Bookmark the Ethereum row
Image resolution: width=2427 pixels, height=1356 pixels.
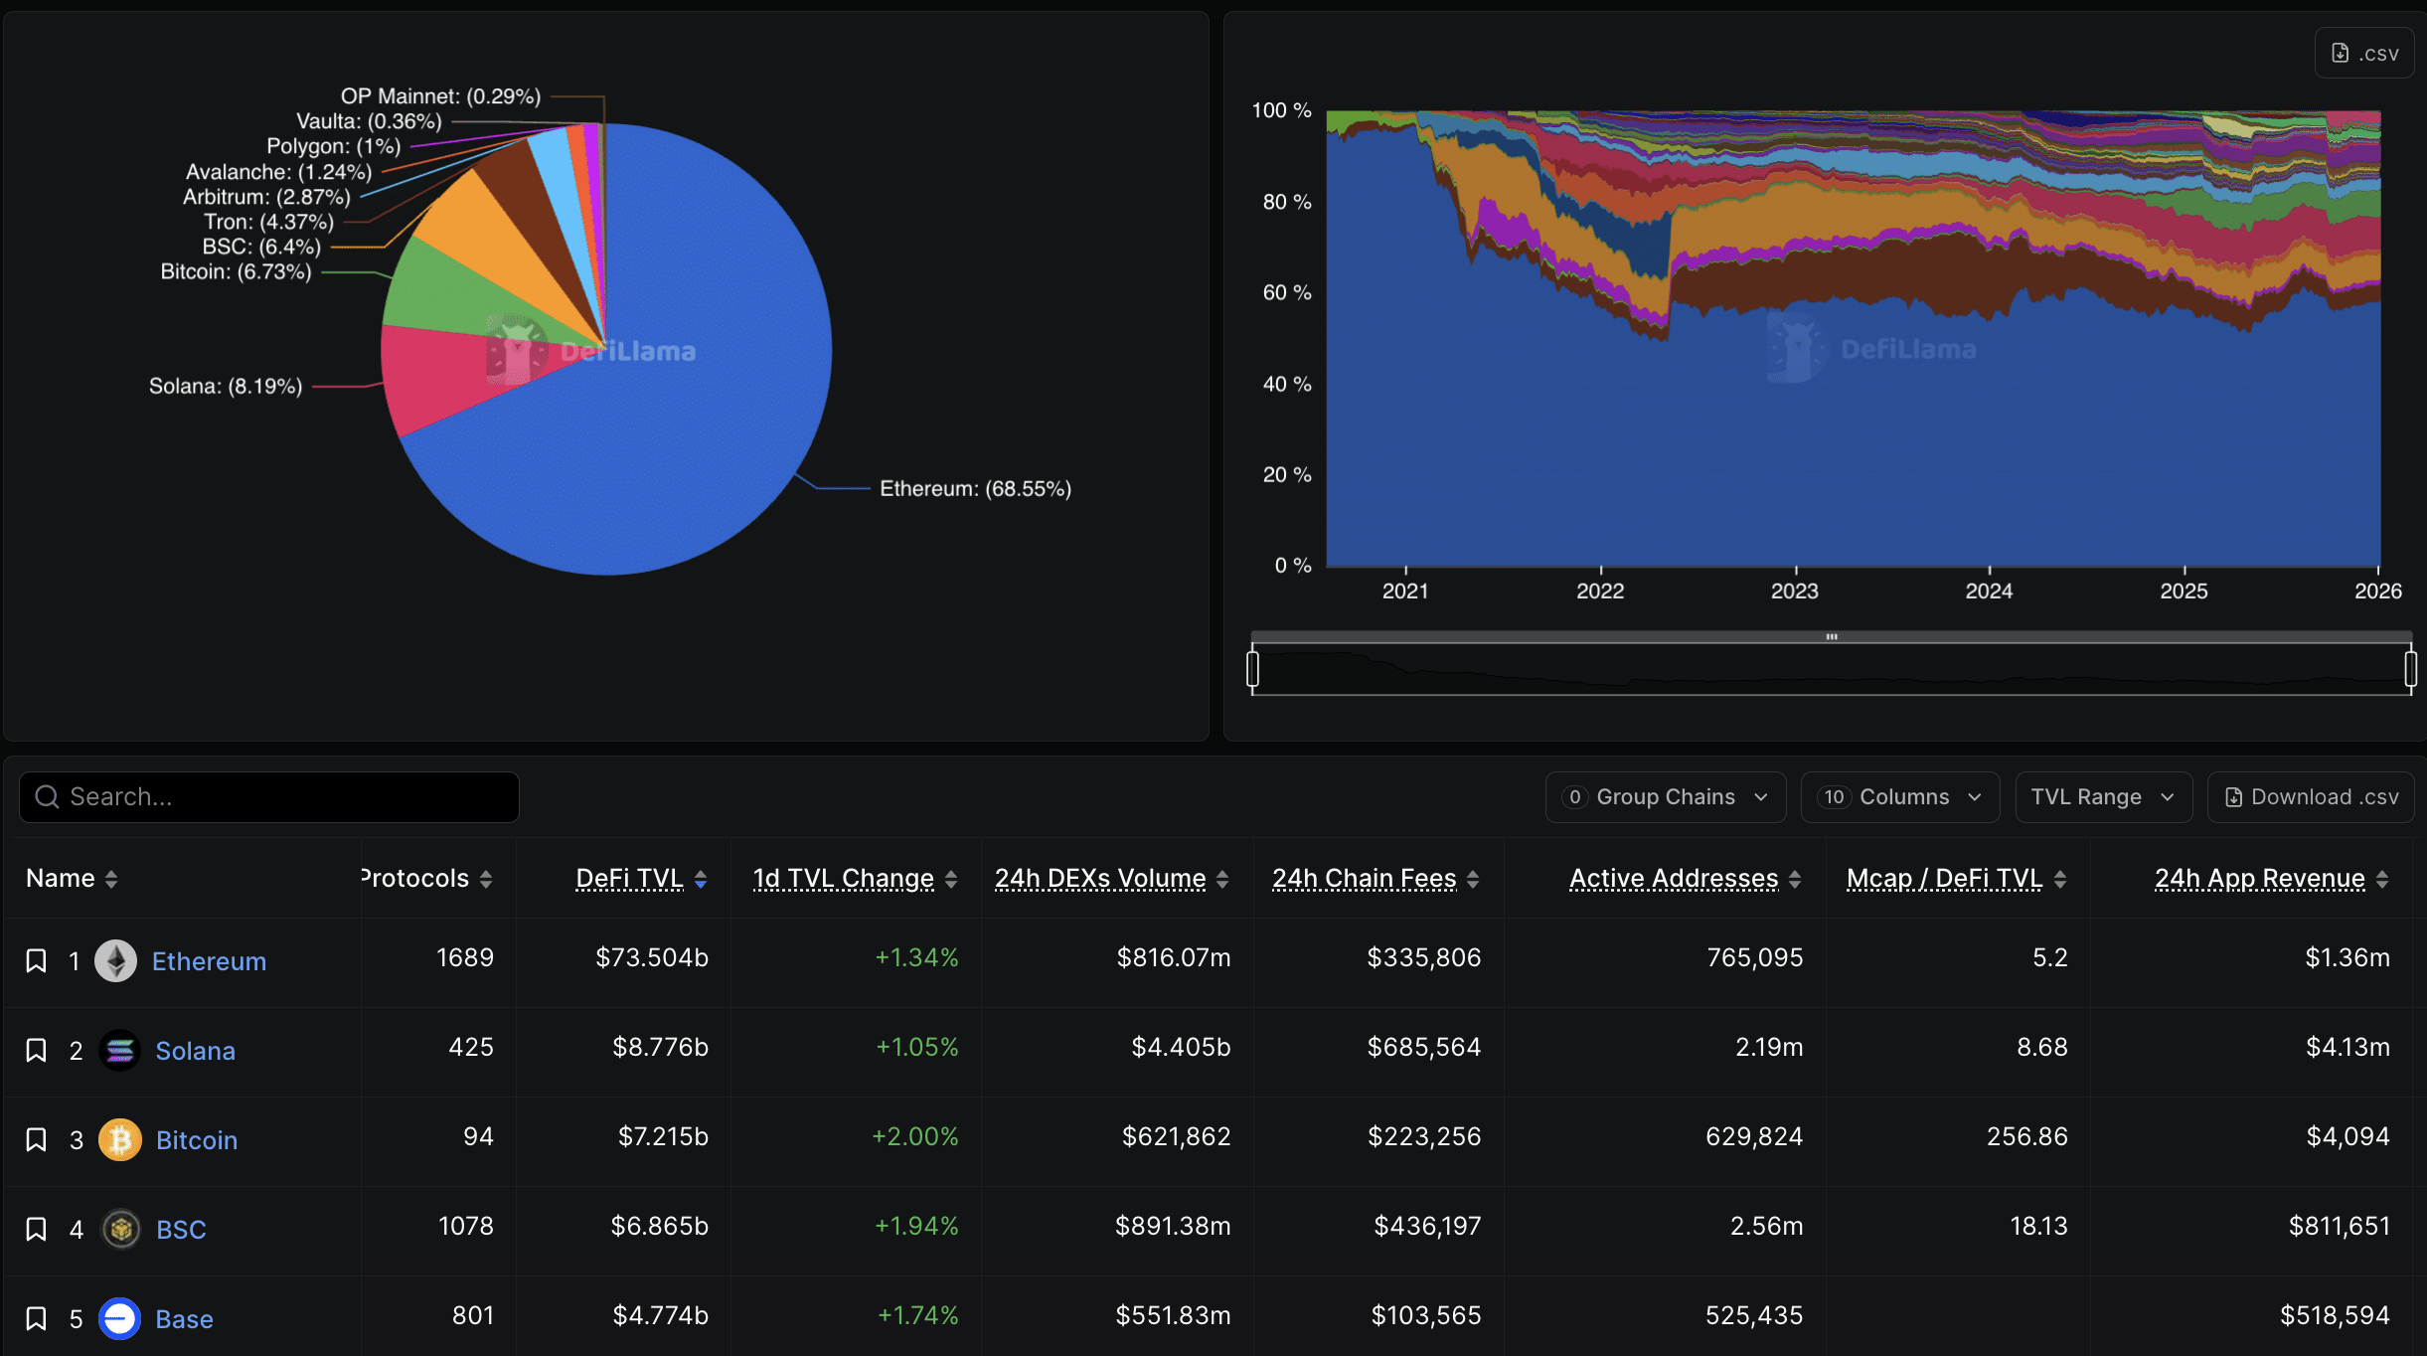pos(36,960)
